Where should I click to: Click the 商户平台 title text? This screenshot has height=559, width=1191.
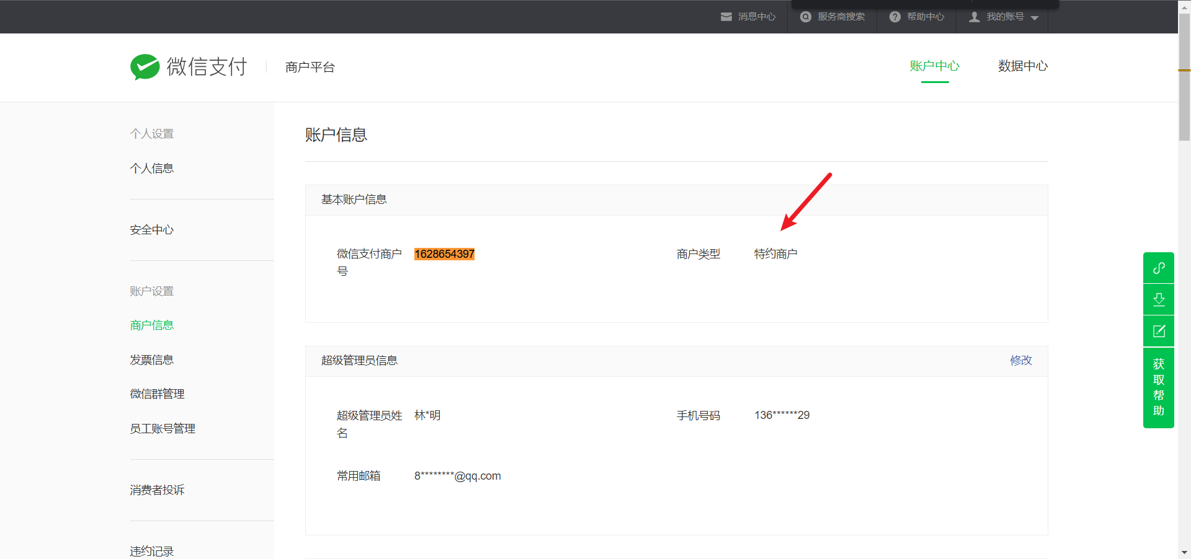point(310,68)
